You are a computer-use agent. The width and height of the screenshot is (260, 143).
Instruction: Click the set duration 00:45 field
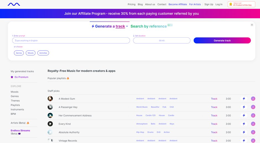(x=162, y=40)
